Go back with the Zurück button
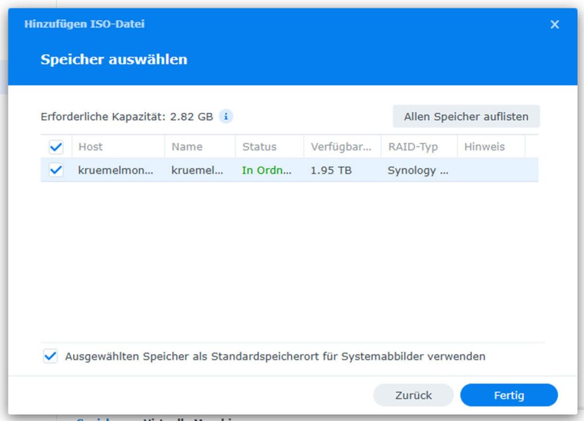Image resolution: width=584 pixels, height=421 pixels. pos(413,395)
